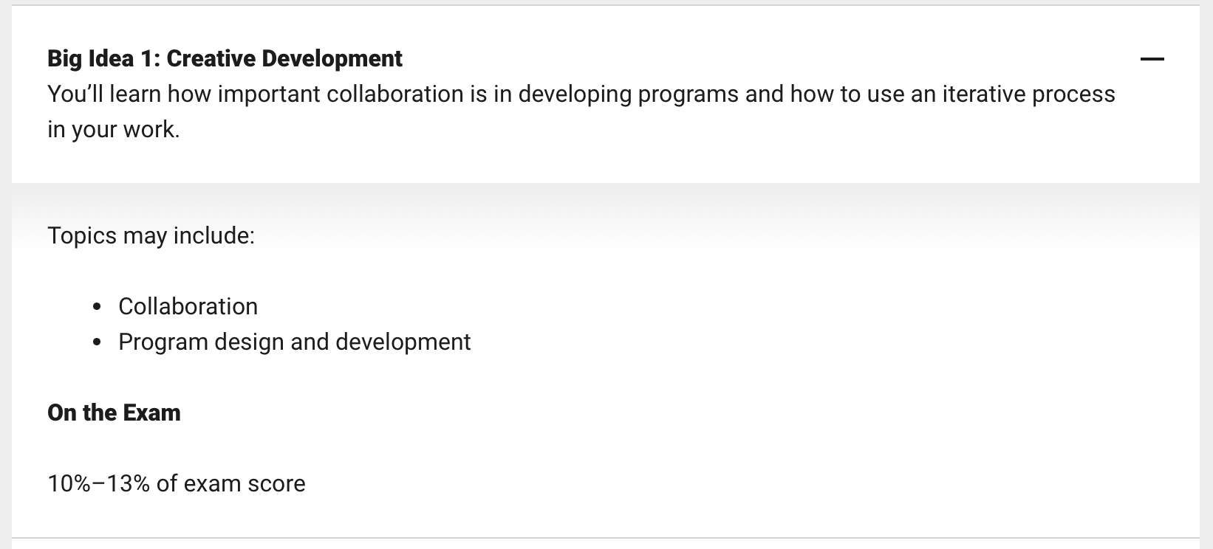Click the bullet before Program design
This screenshot has width=1213, height=549.
click(x=97, y=342)
